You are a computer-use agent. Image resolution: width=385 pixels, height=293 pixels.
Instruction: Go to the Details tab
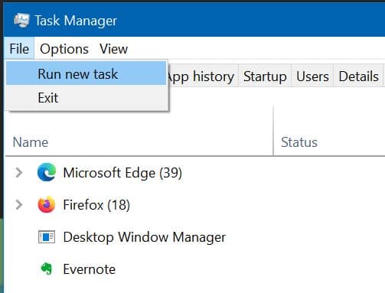pos(358,76)
